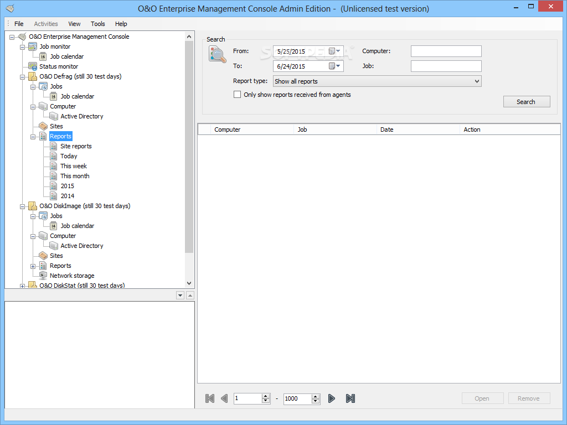Open the Tools menu
The width and height of the screenshot is (567, 425).
97,24
